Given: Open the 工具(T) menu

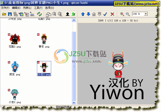Looking at the screenshot, I should (x=38, y=8).
